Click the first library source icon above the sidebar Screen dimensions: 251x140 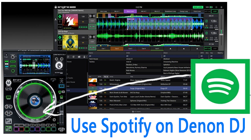pos(68,57)
